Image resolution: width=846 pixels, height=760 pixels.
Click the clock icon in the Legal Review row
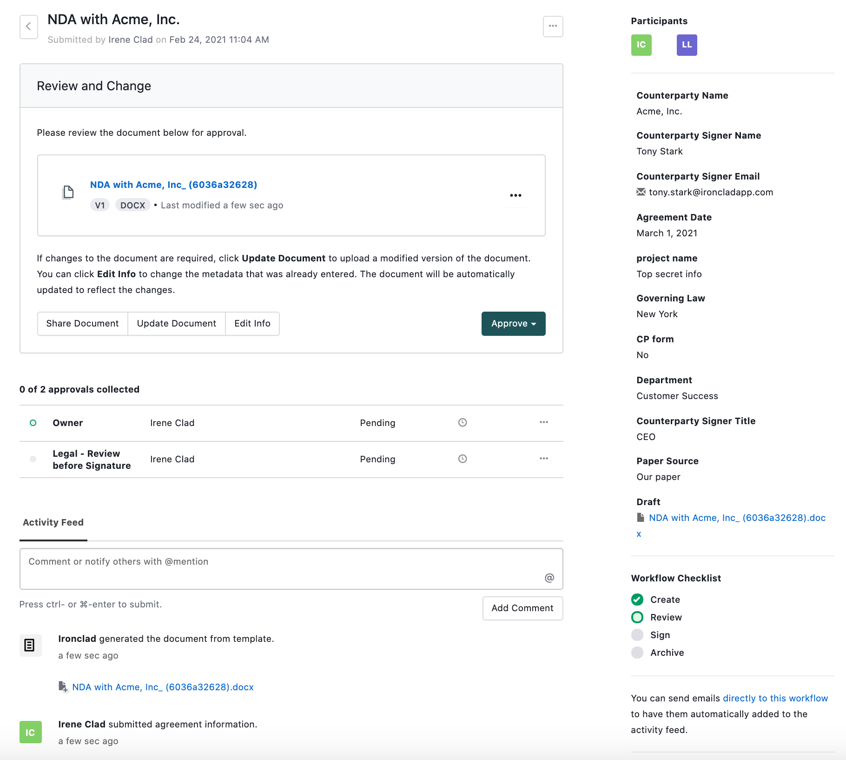(x=462, y=459)
